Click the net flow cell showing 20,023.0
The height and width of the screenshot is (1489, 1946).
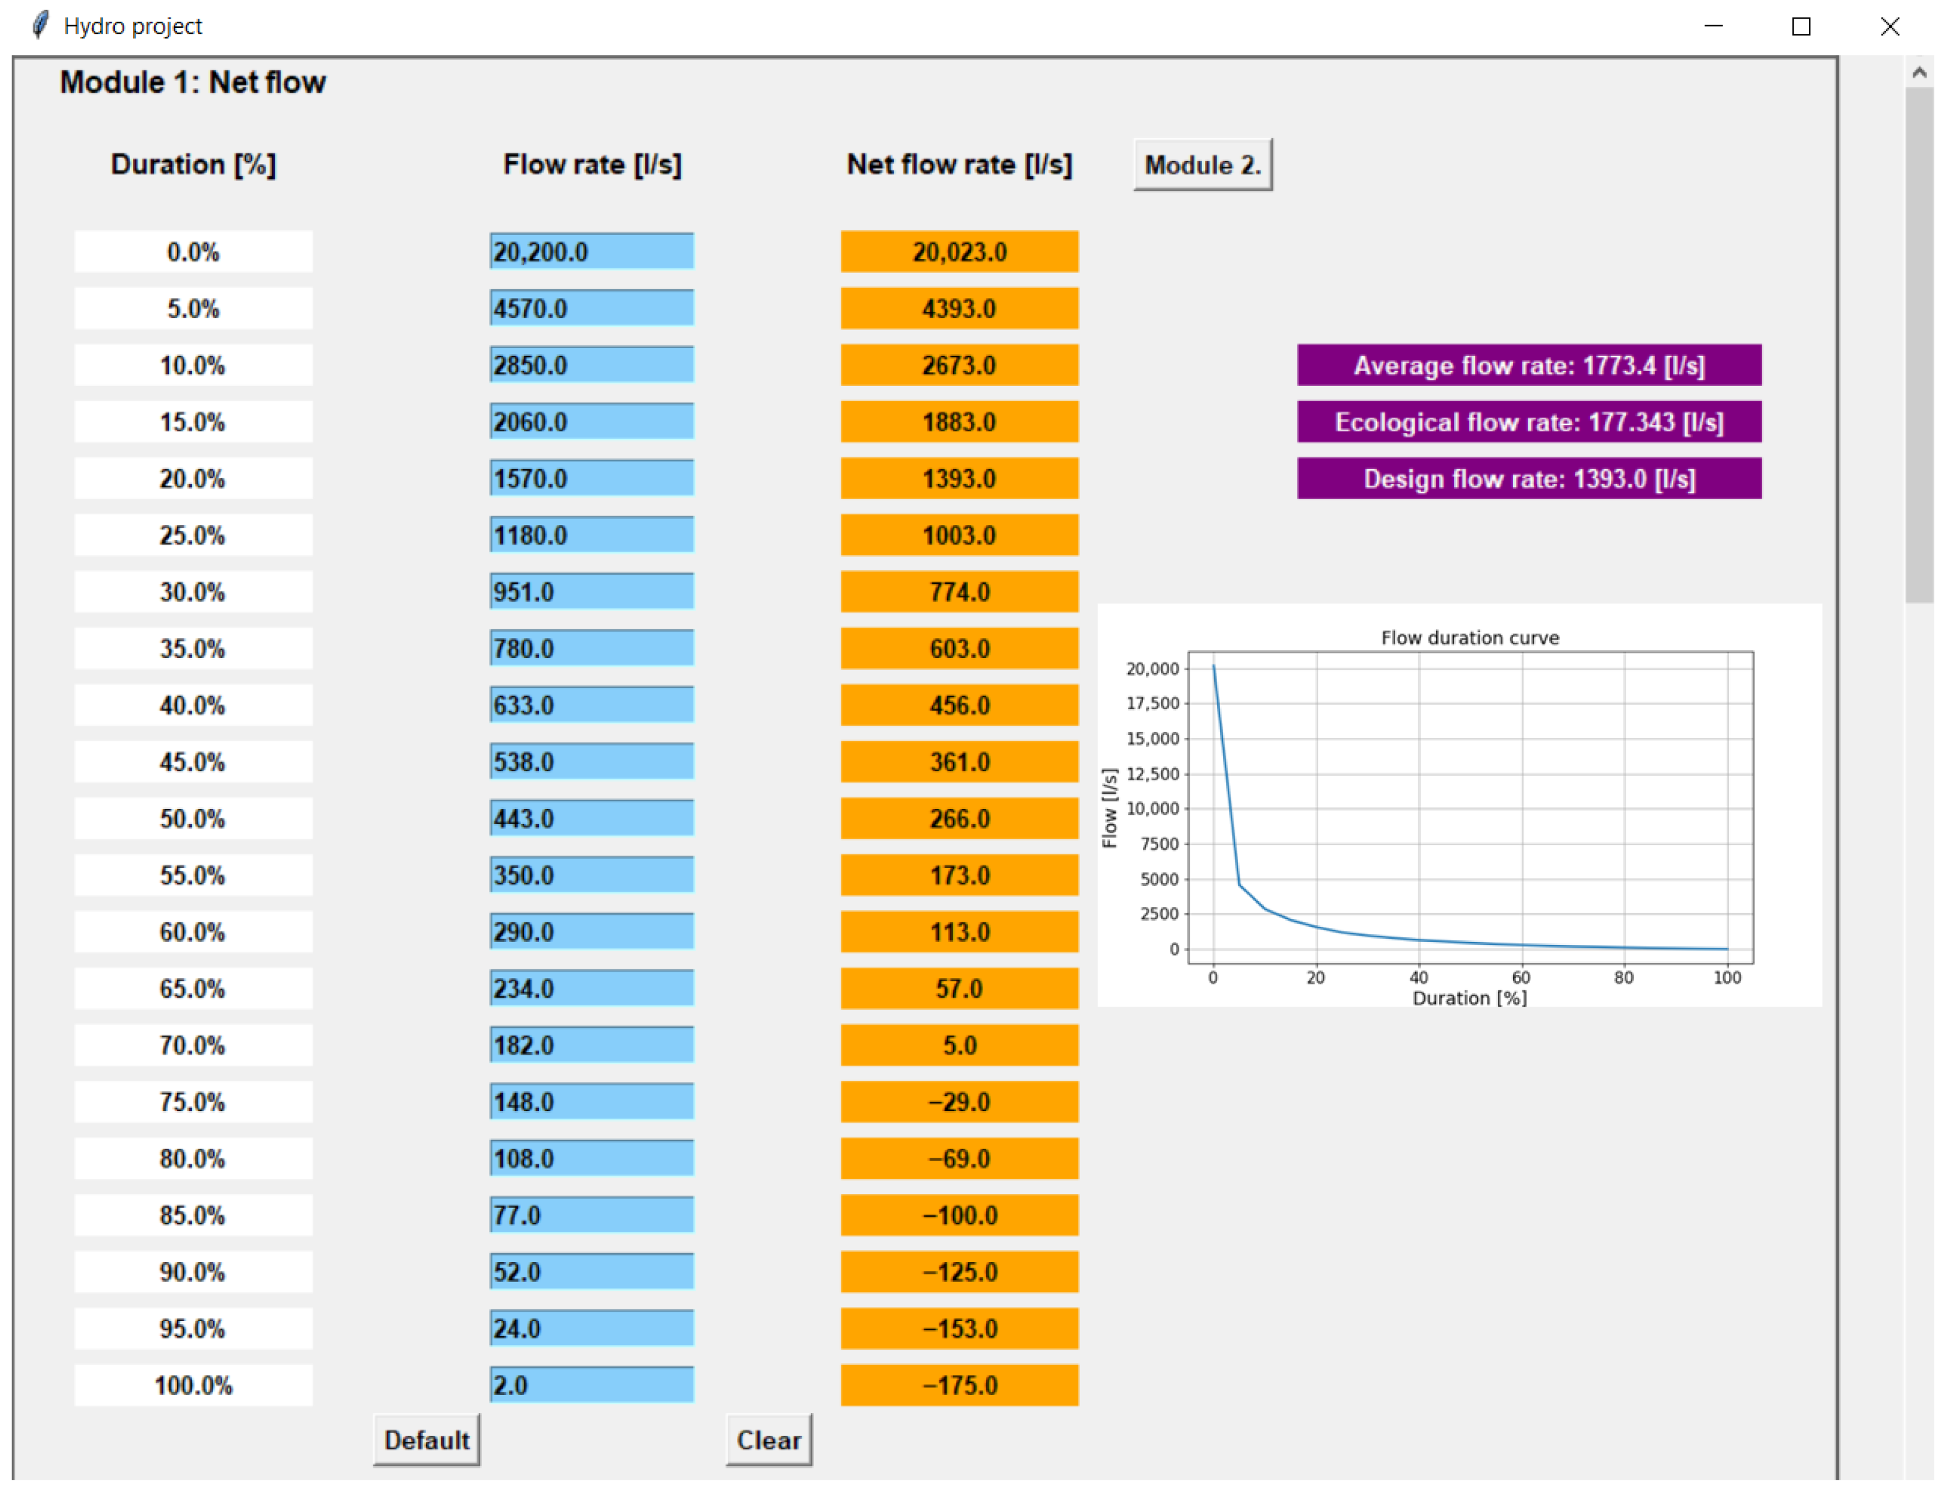click(959, 252)
